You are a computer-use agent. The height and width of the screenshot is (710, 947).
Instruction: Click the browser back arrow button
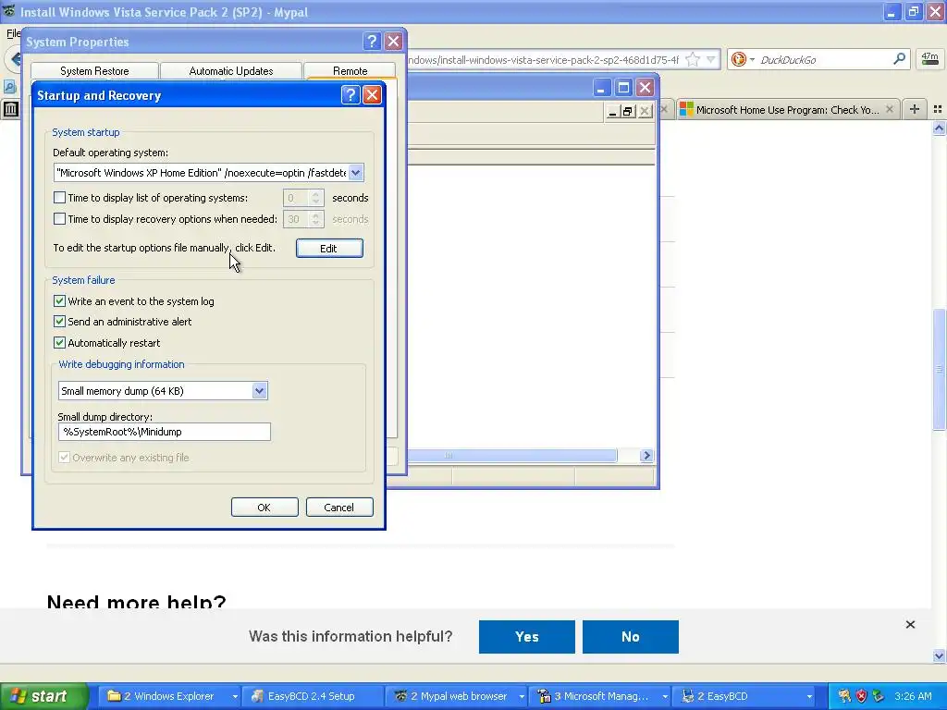click(13, 59)
